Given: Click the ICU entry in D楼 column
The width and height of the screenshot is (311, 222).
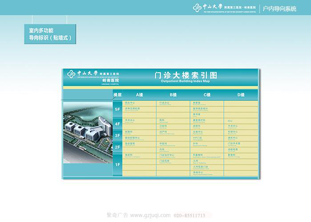Looking at the screenshot, I should point(230,121).
